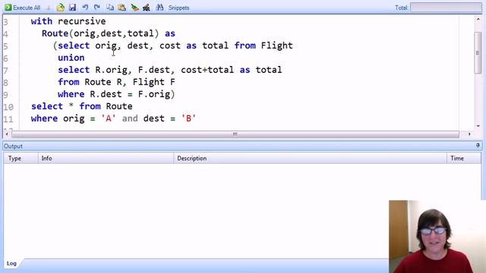486x273 pixels.
Task: Click the 'B' string literal on line 11
Action: click(188, 118)
